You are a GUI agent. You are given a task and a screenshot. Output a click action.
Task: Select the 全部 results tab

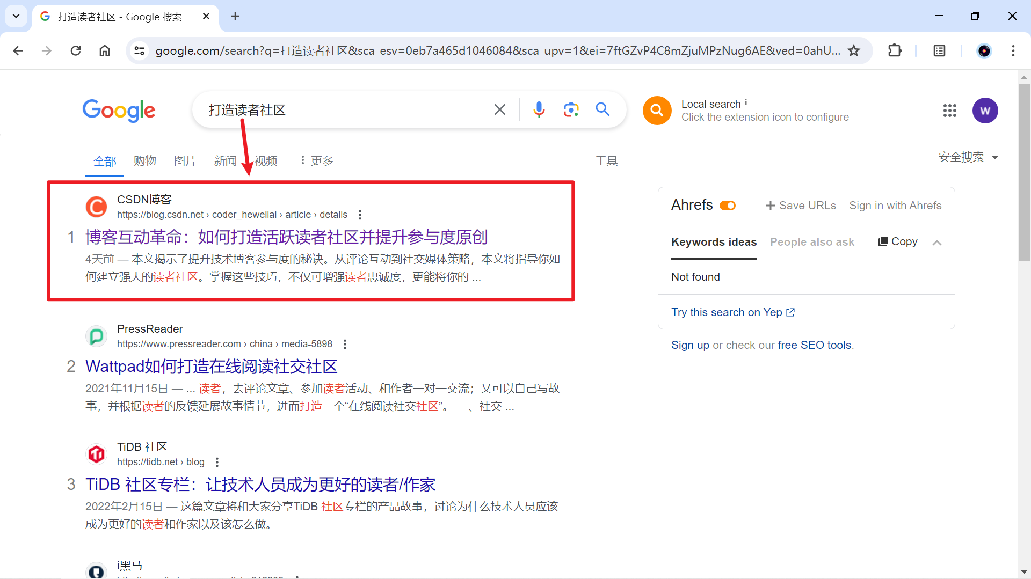point(105,161)
